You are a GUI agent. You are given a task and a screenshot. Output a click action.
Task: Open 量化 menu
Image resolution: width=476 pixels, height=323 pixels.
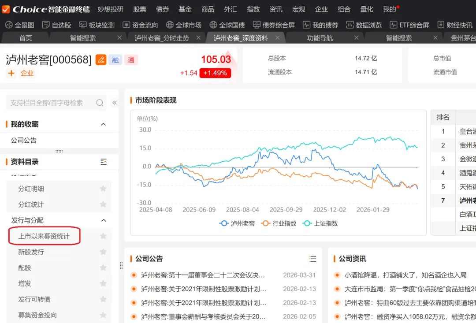coord(367,9)
